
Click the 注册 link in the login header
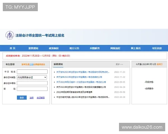point(31,64)
